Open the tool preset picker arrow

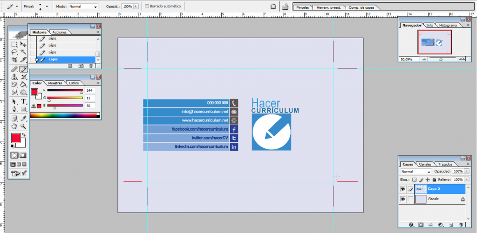(16, 6)
